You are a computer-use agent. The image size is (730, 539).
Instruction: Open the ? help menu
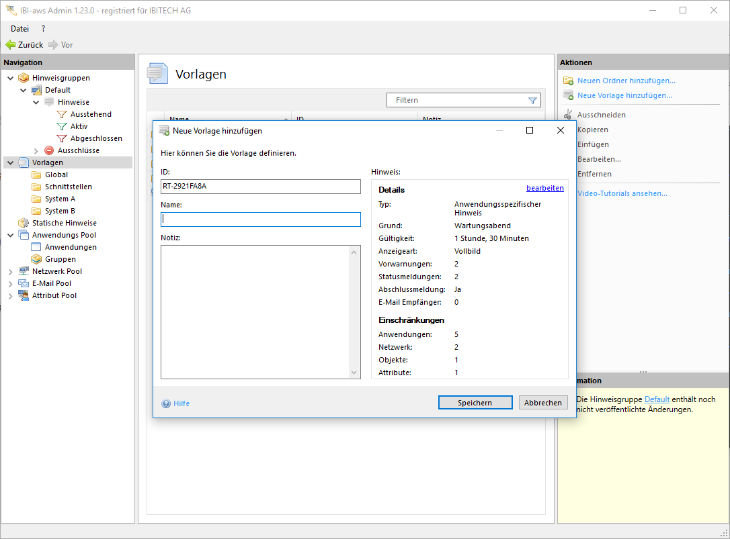(43, 29)
